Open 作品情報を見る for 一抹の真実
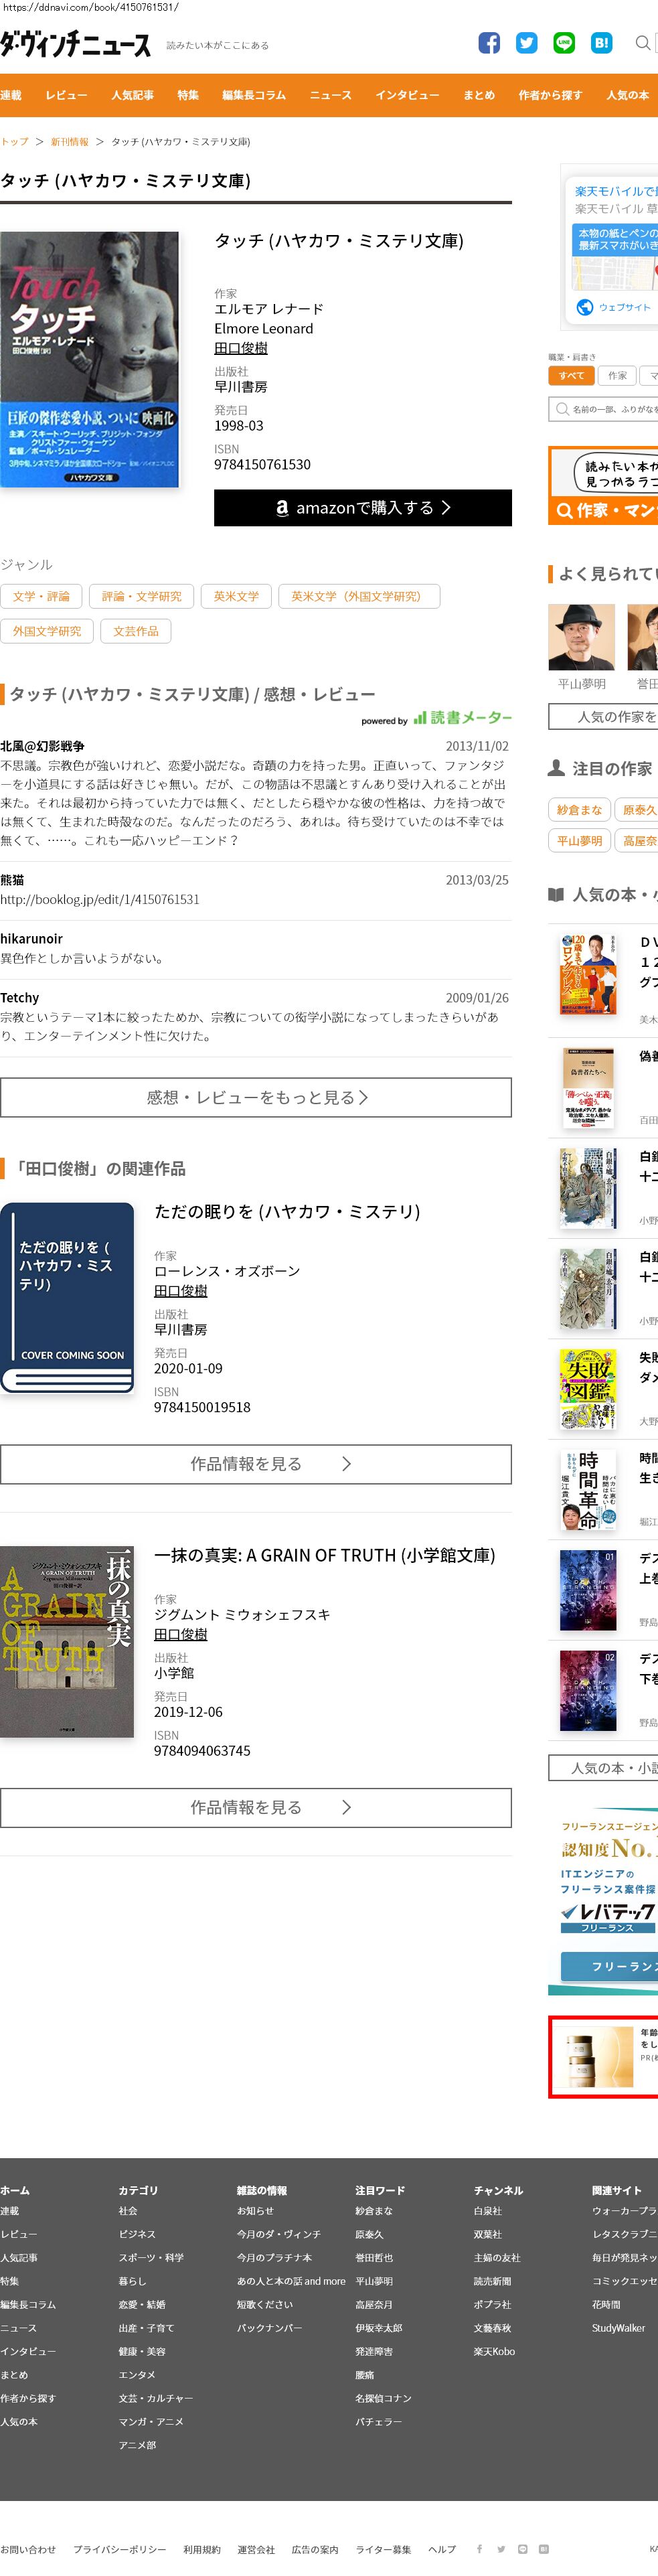 [256, 1807]
